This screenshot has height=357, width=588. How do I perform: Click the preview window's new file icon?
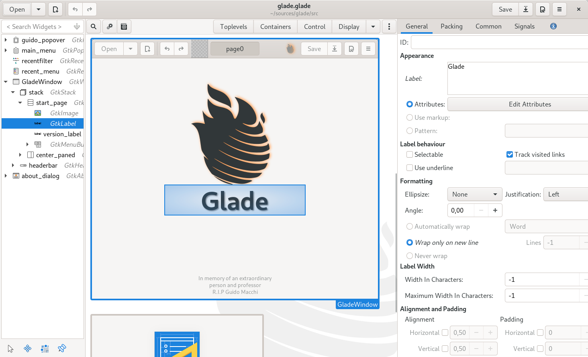coord(147,49)
